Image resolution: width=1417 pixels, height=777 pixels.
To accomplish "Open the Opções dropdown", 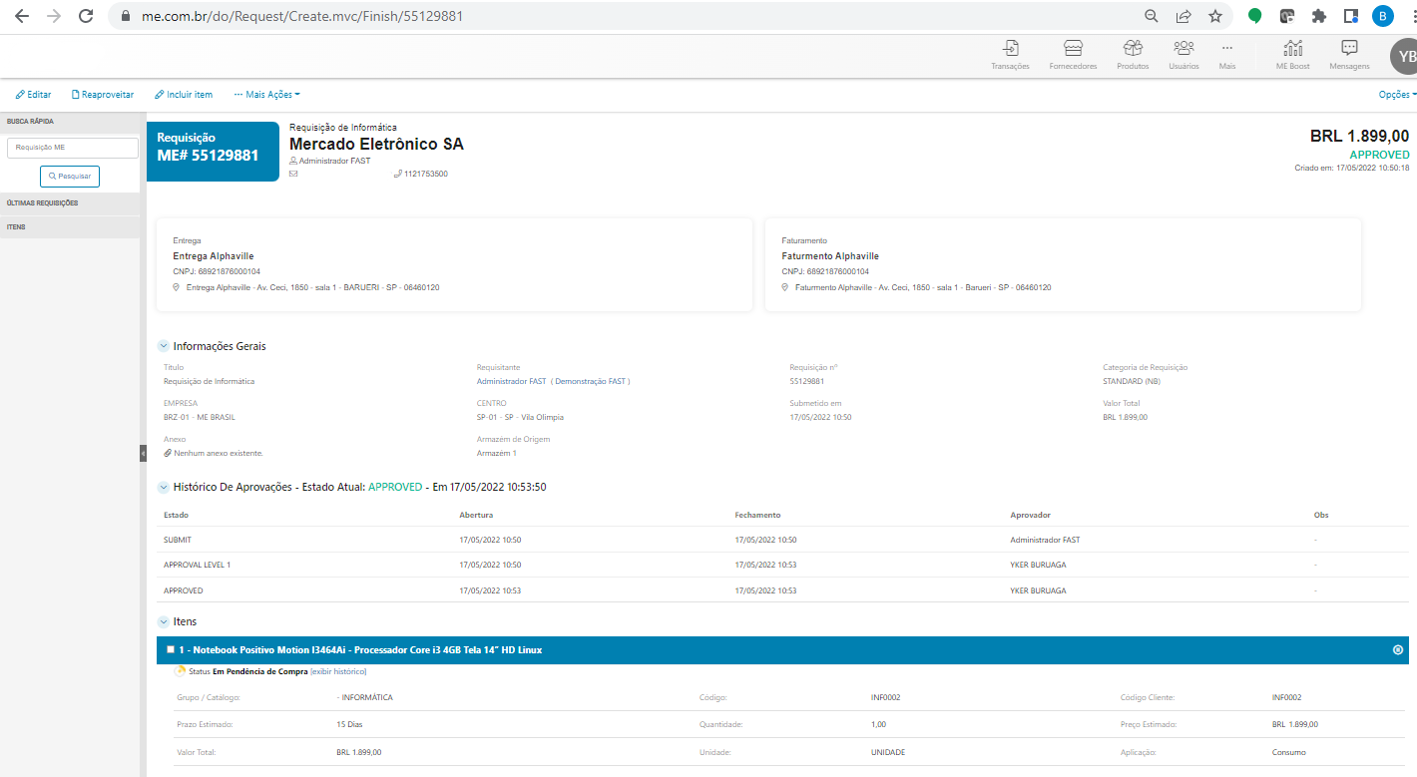I will pos(1397,95).
